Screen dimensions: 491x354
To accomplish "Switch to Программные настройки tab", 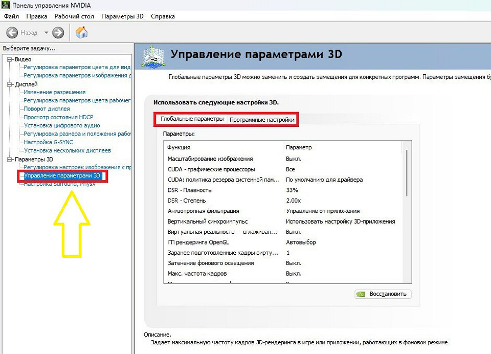I will [262, 120].
